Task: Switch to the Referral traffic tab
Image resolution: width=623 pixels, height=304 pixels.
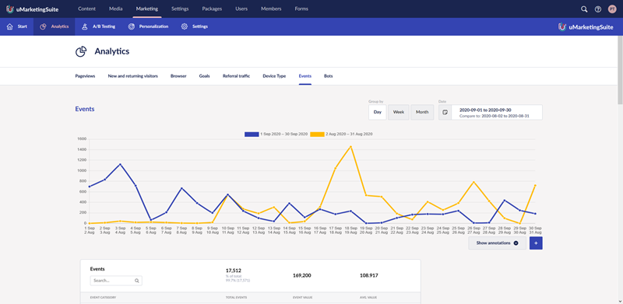Action: pos(237,75)
